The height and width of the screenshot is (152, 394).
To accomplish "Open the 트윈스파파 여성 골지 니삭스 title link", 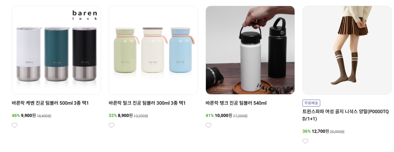I will (346, 115).
